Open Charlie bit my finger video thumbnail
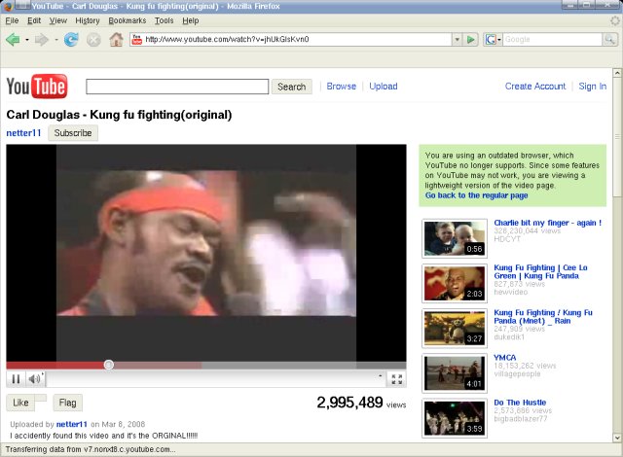Image resolution: width=623 pixels, height=457 pixels. 455,238
